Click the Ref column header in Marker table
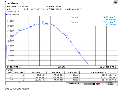This screenshot has height=90, width=122. pos(16,73)
